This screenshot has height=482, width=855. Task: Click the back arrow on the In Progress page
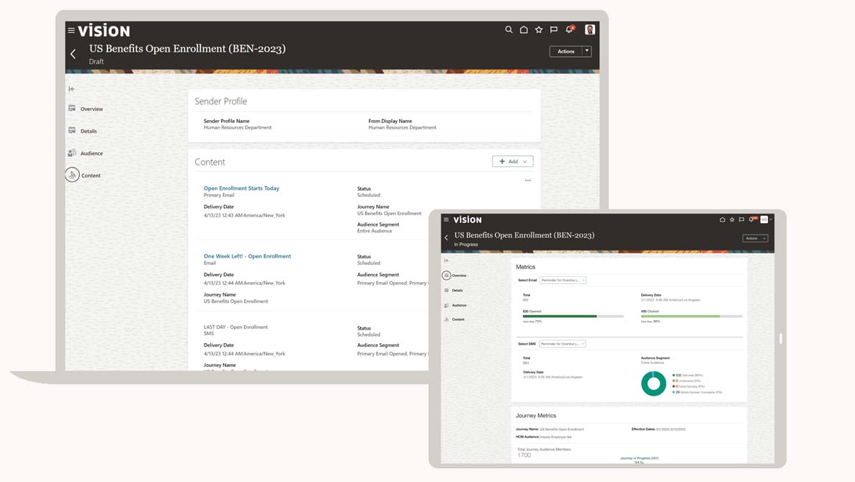point(446,237)
